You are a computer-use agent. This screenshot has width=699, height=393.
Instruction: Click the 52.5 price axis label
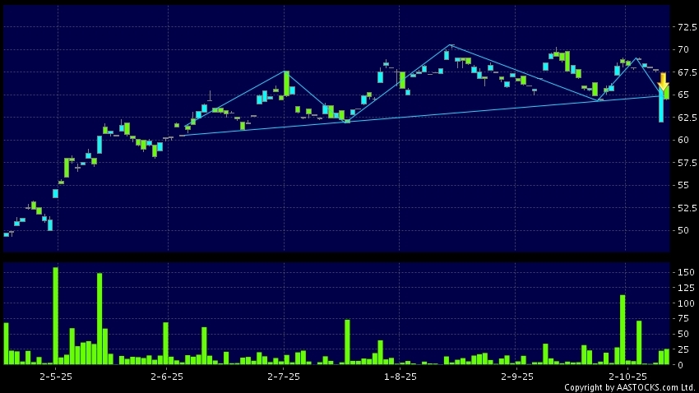click(x=684, y=208)
